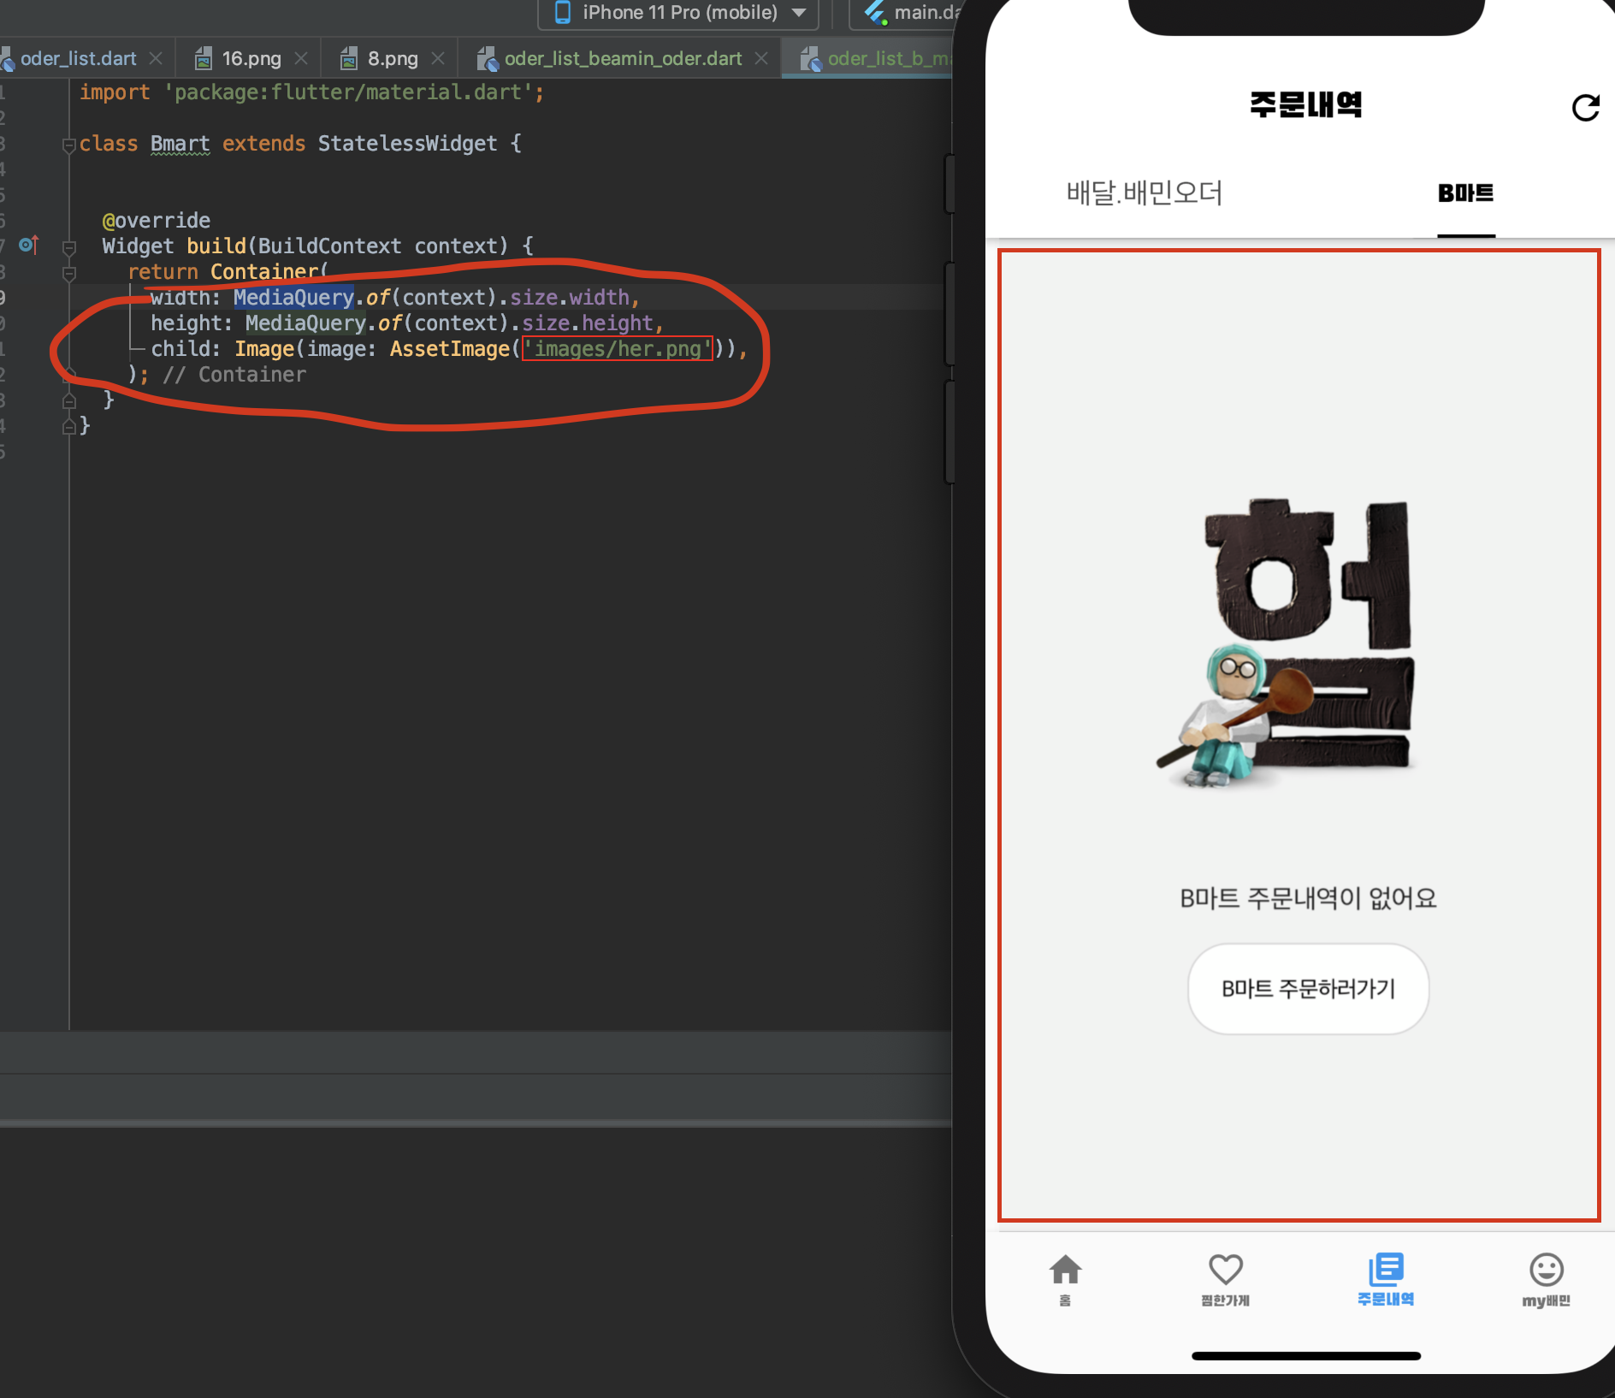
Task: Switch to the oder_list.dart editor tab
Action: pos(78,58)
